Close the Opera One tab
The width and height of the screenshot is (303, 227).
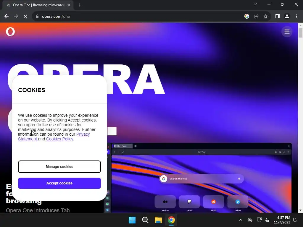(x=69, y=5)
